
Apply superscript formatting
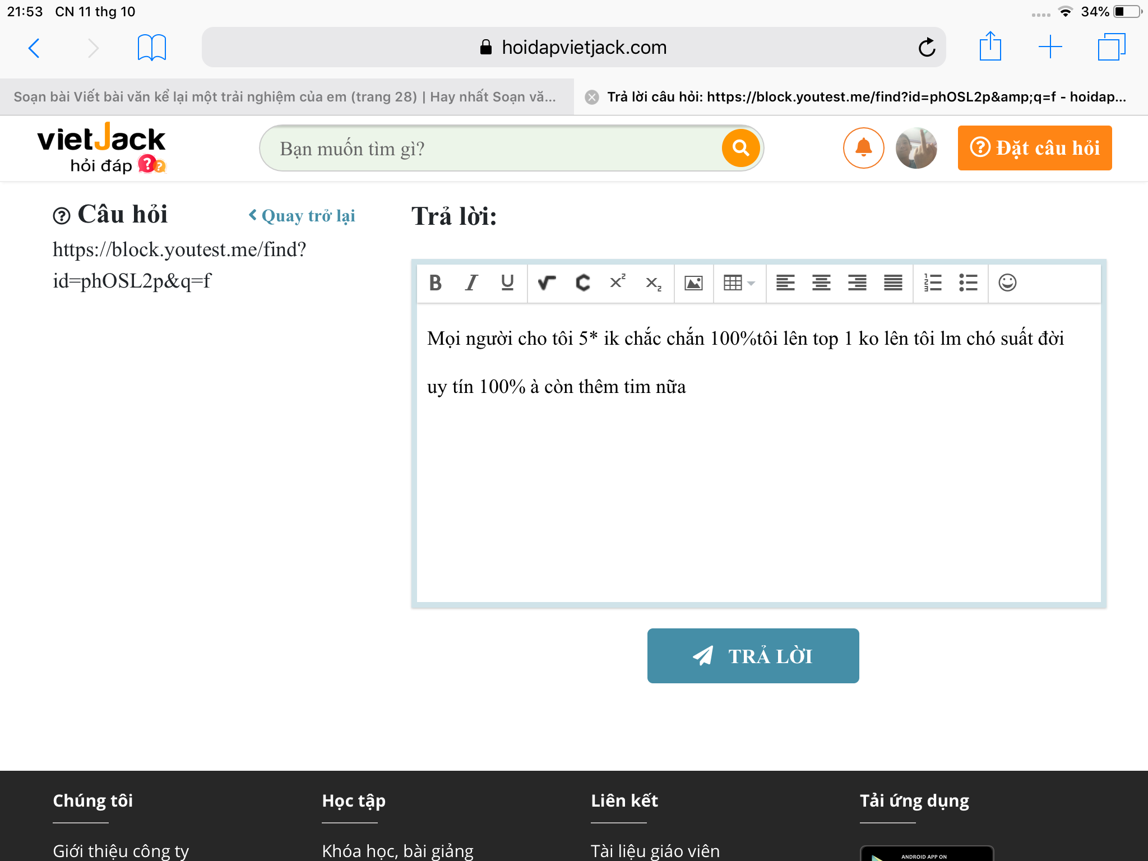(x=618, y=283)
